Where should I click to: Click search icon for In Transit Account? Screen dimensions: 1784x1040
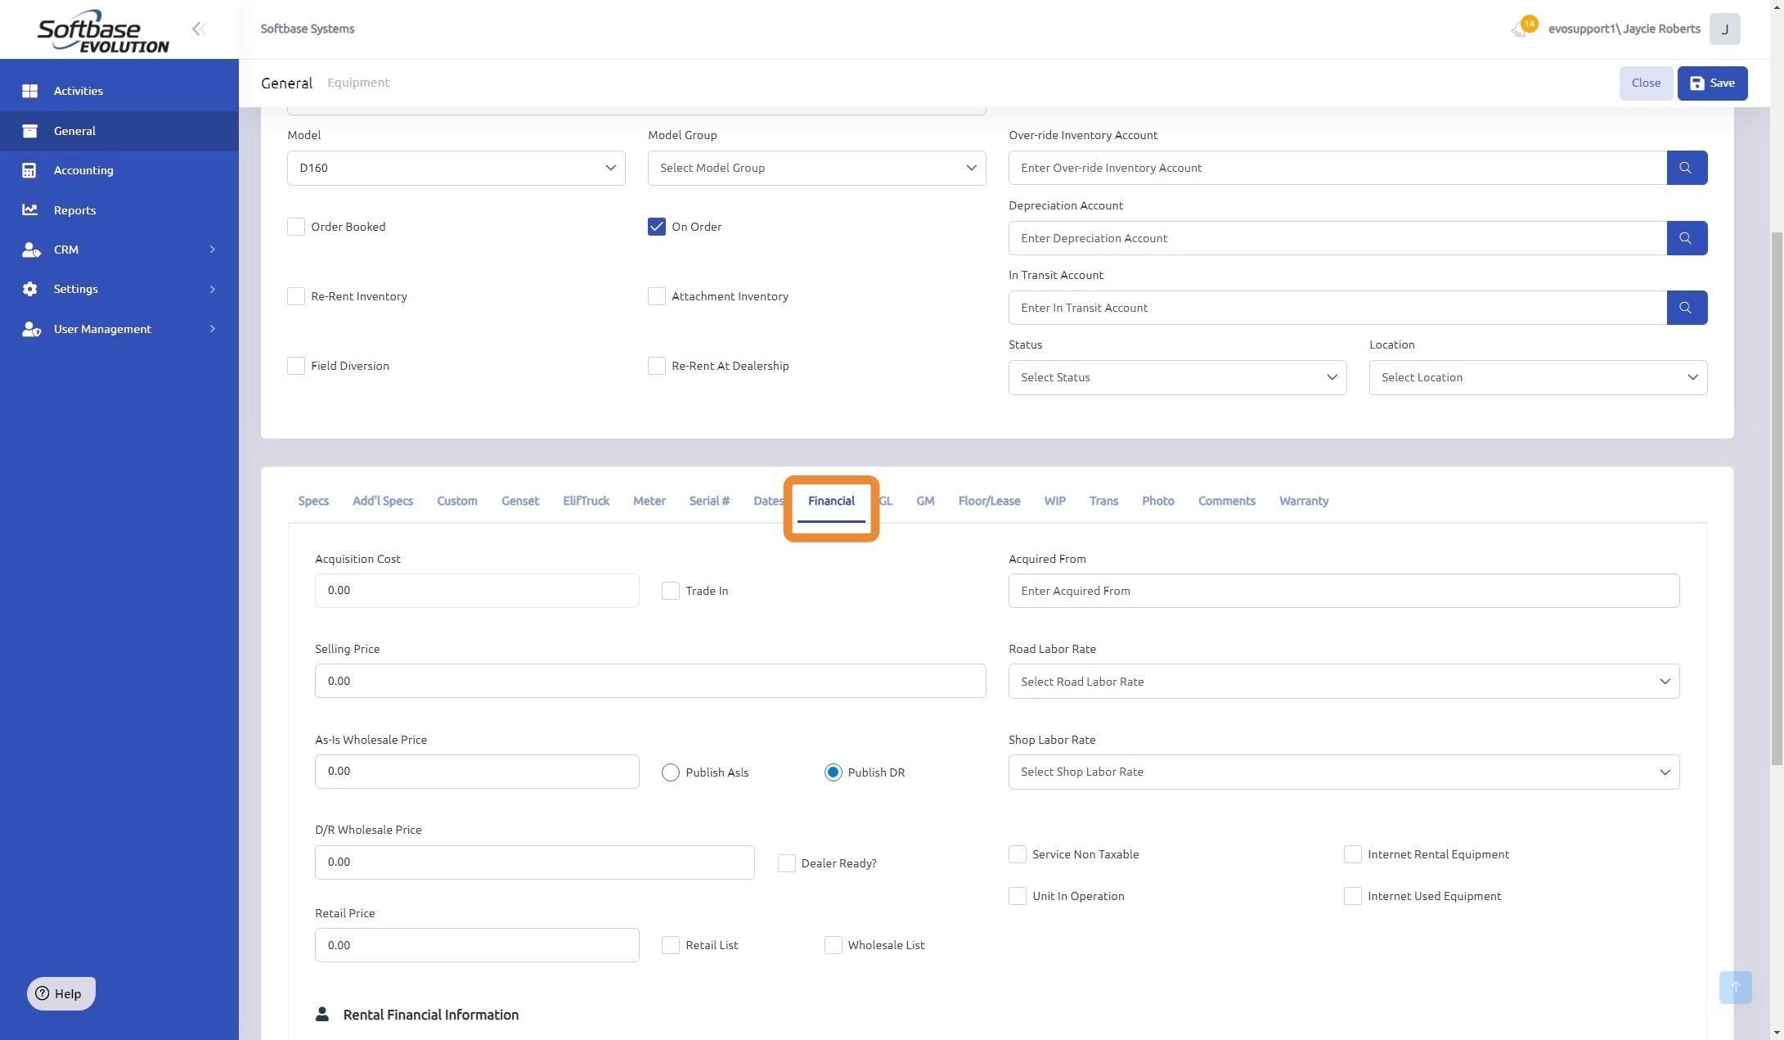(1686, 308)
